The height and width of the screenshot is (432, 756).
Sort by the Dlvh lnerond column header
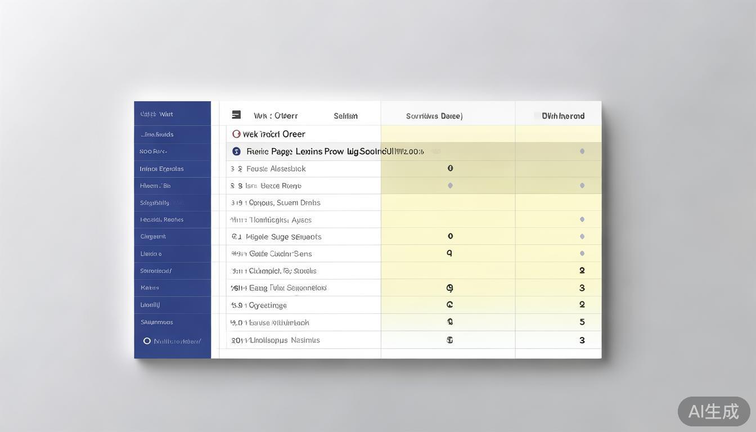point(562,116)
